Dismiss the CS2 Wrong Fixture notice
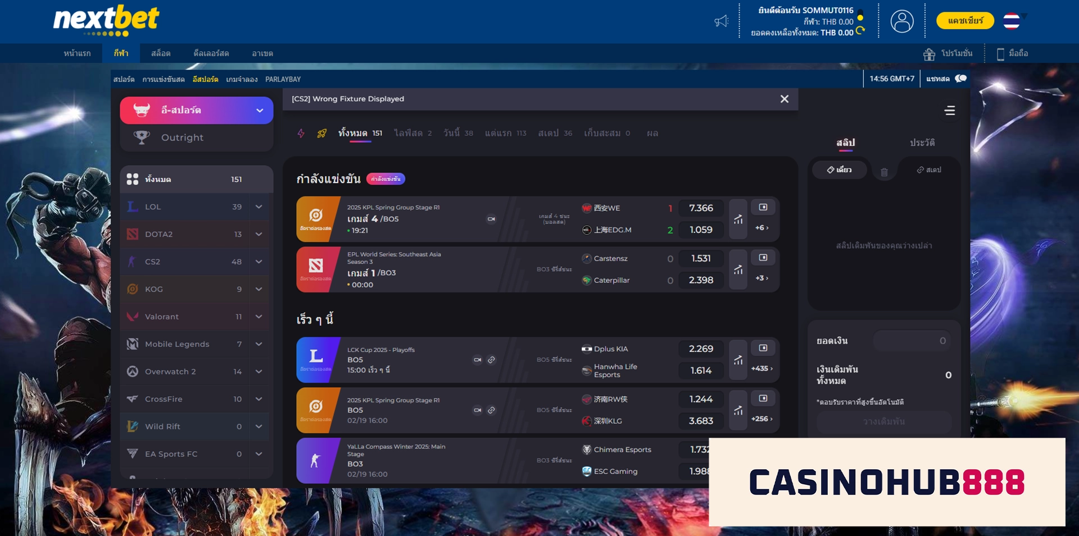The height and width of the screenshot is (536, 1079). pos(785,99)
